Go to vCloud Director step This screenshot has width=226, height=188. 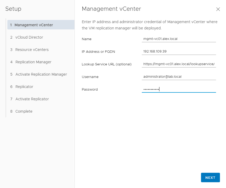29,37
